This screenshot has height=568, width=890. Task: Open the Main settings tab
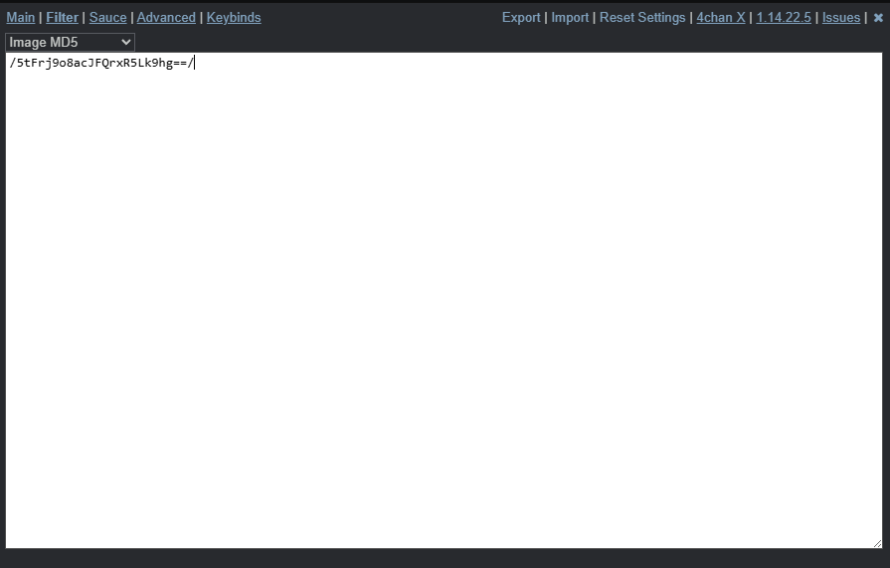tap(21, 18)
